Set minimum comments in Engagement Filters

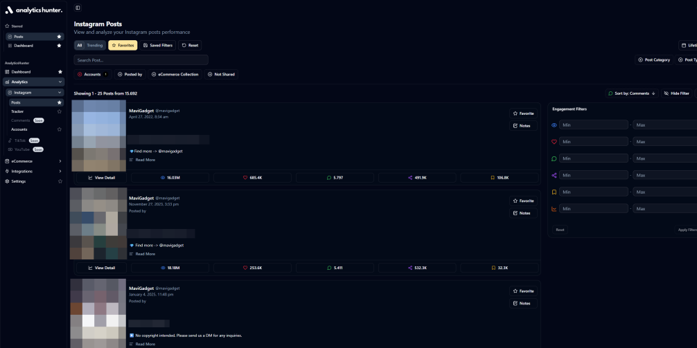[x=594, y=158]
